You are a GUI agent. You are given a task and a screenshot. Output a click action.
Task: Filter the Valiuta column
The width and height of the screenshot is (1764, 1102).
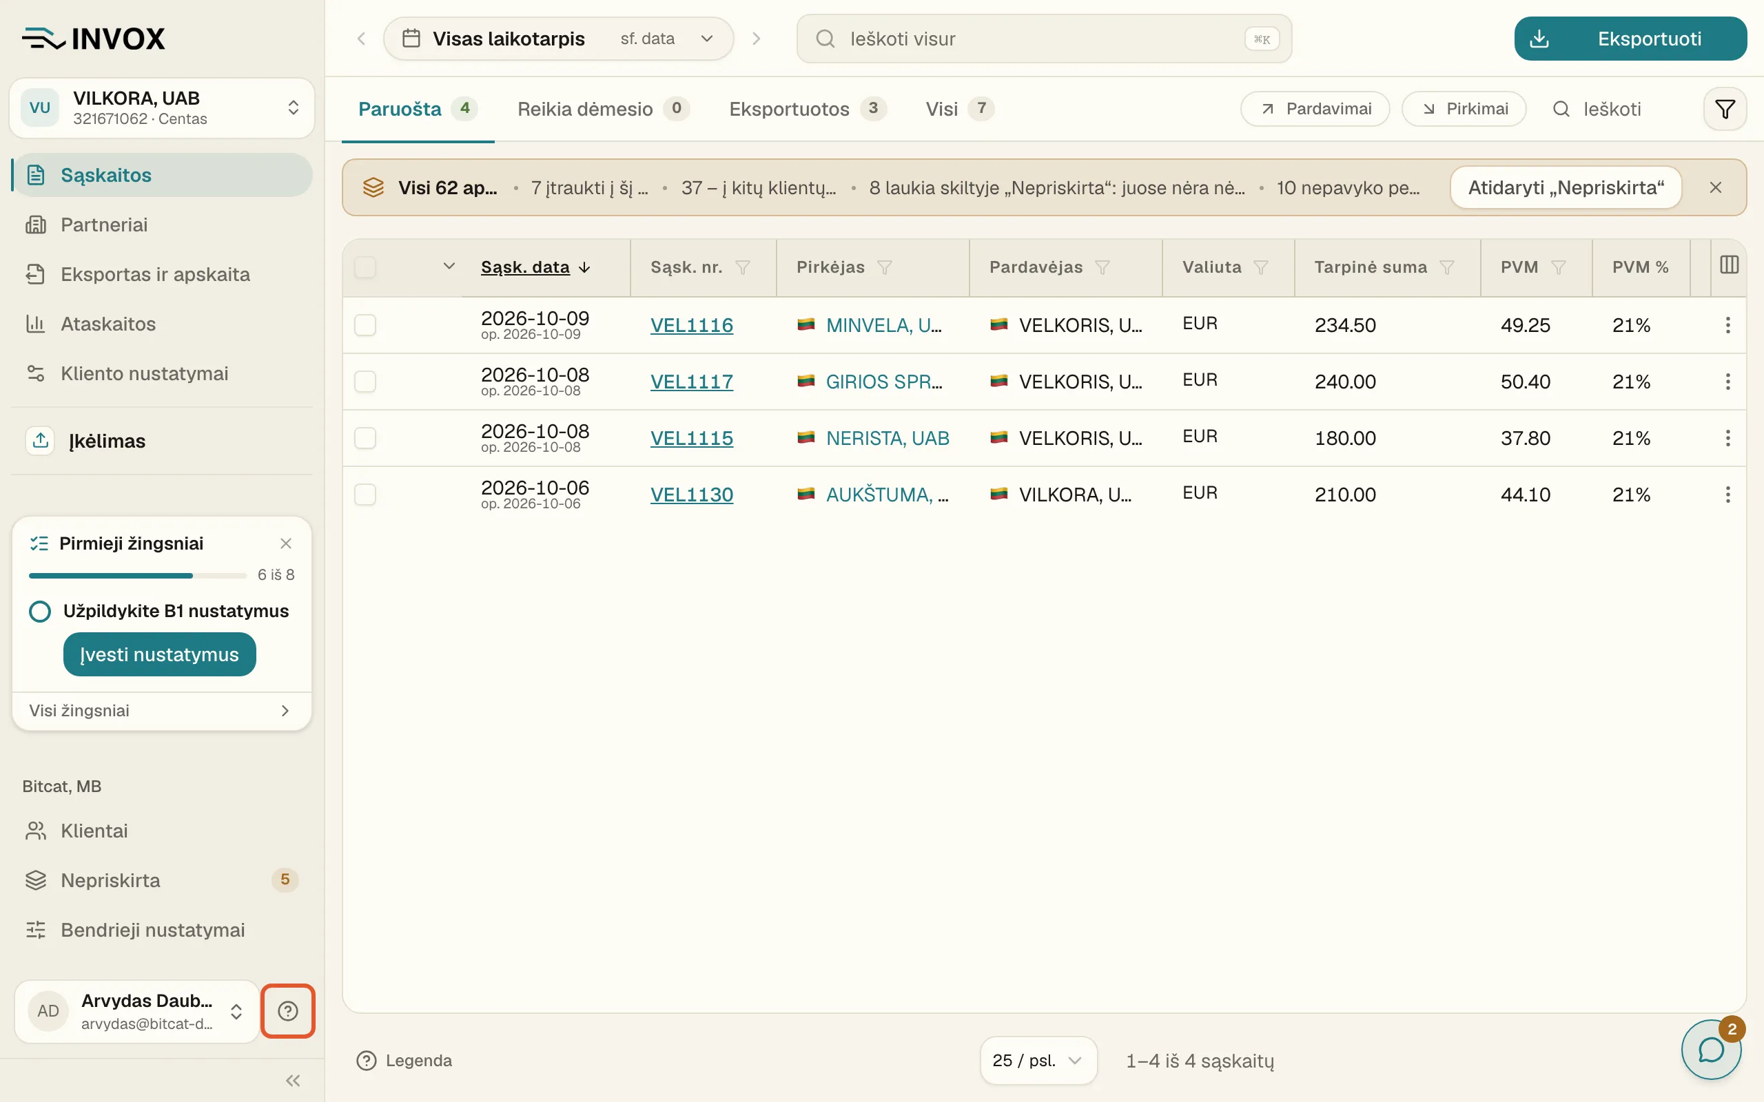pyautogui.click(x=1260, y=267)
